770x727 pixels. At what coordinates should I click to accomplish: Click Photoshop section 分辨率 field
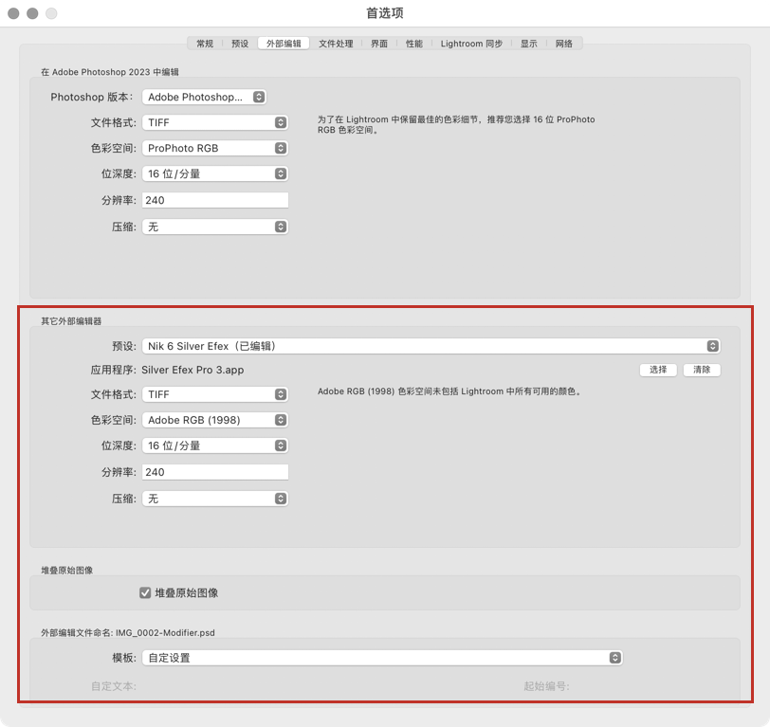215,200
